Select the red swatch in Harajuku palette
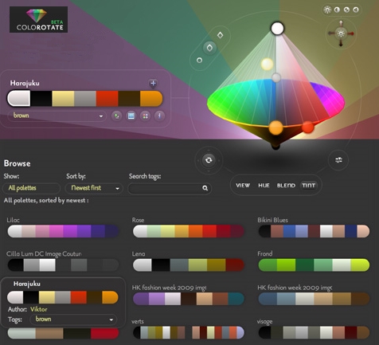Screen dimensions: 379x345 click(107, 99)
